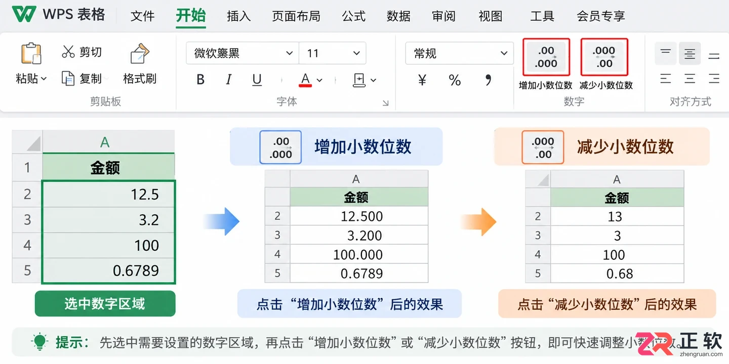
Task: Open the 文件 menu
Action: click(142, 16)
